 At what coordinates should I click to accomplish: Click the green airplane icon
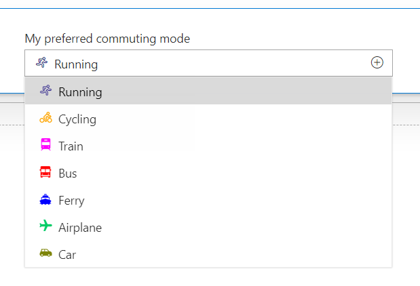(x=45, y=227)
